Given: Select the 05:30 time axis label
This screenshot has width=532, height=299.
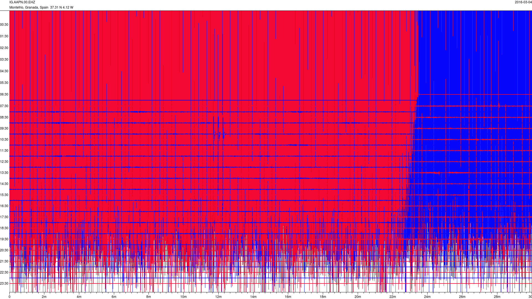Looking at the screenshot, I should (4, 83).
